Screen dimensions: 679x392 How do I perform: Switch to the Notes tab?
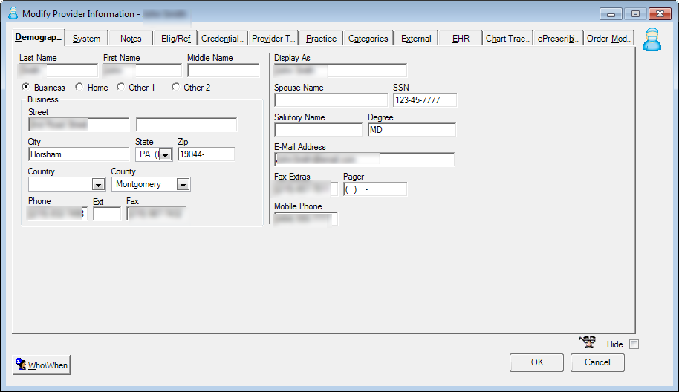pos(131,39)
